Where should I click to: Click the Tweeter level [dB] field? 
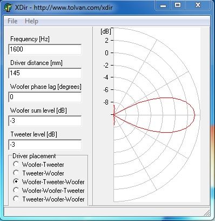pyautogui.click(x=45, y=145)
